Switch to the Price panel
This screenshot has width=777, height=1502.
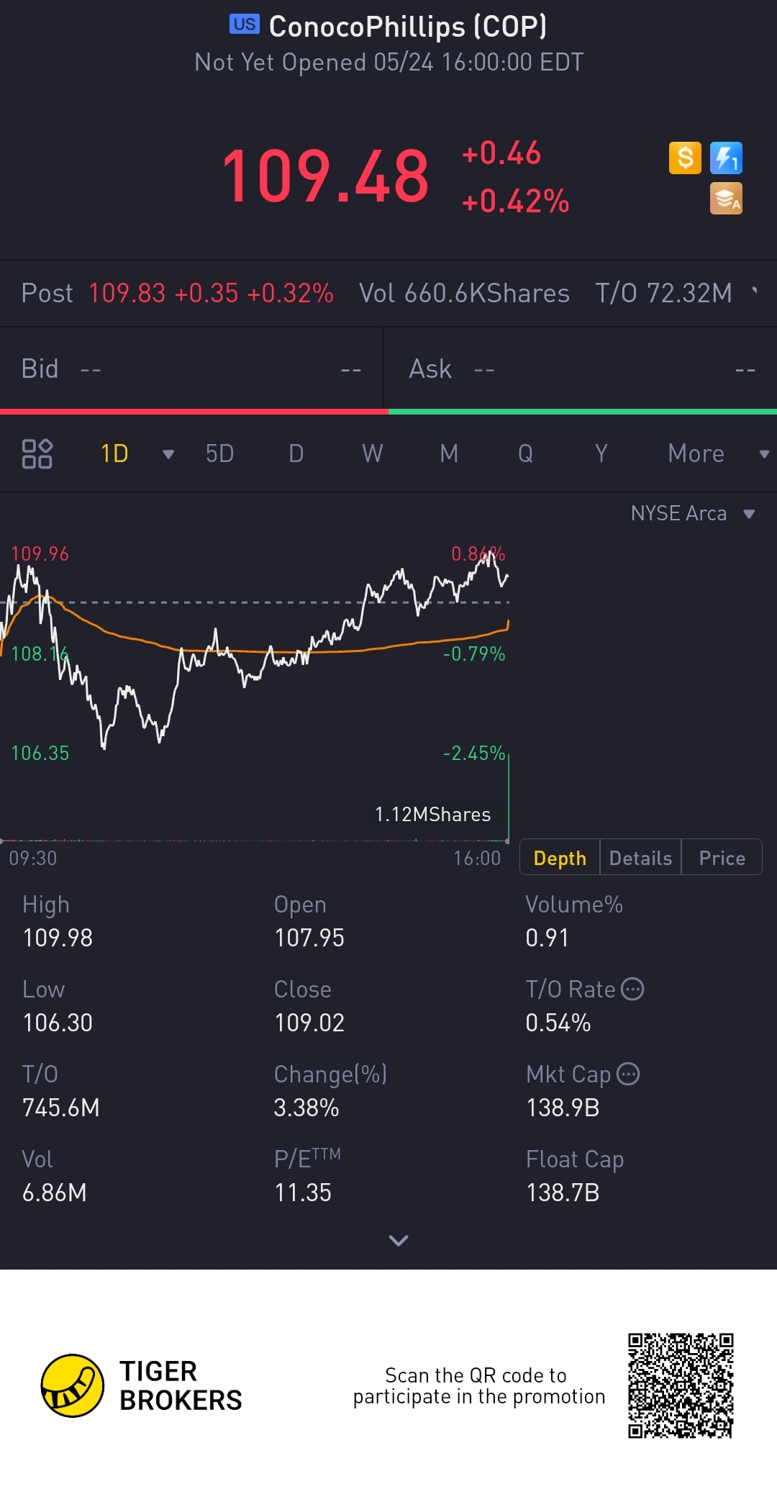click(722, 858)
